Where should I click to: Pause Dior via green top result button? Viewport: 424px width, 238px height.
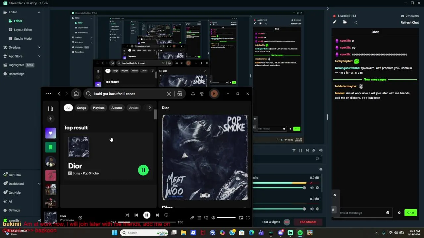pyautogui.click(x=143, y=170)
